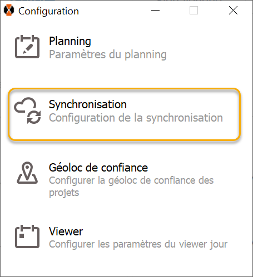This screenshot has width=253, height=277.
Task: Close the Configuration window
Action: [233, 11]
